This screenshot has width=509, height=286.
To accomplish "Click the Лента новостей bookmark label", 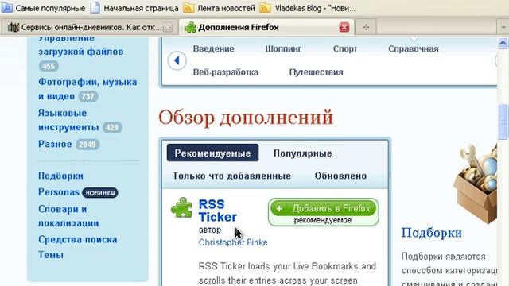I will coord(226,8).
